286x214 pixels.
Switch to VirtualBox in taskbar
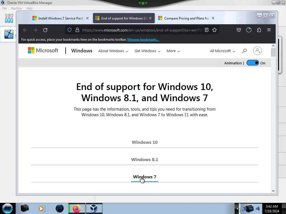point(94,208)
